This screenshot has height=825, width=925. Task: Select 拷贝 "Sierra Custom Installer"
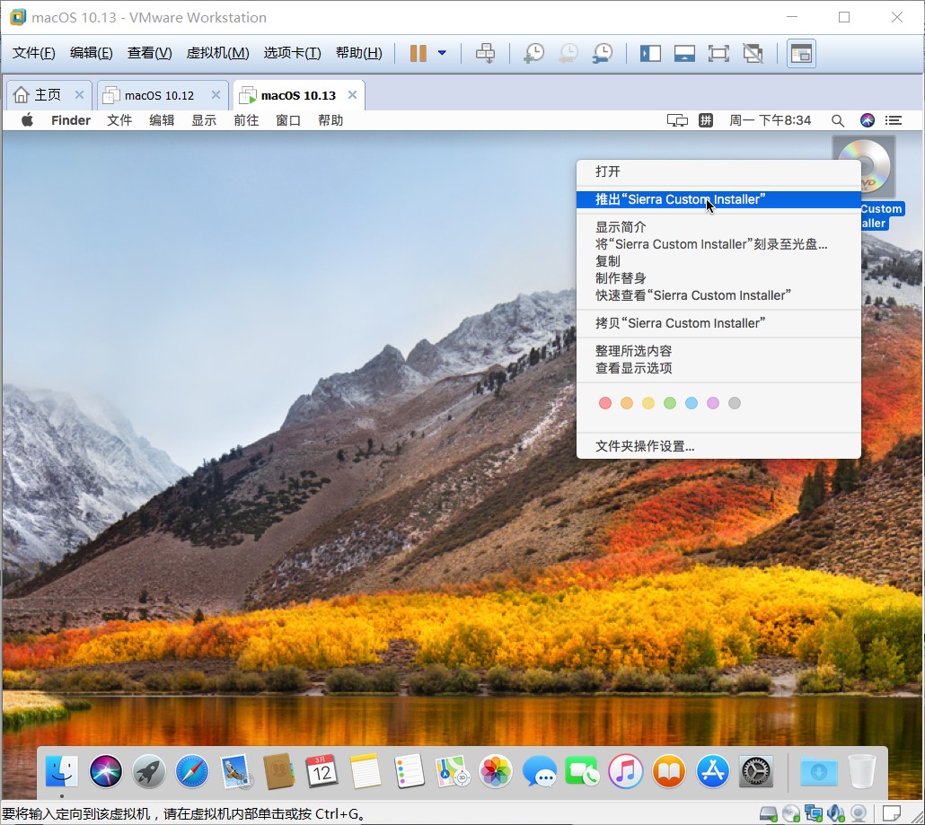[x=718, y=323]
